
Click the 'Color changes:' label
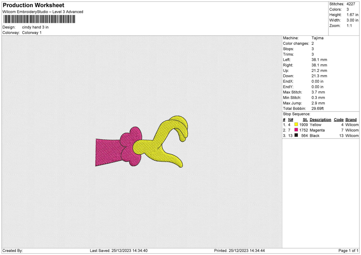click(296, 43)
